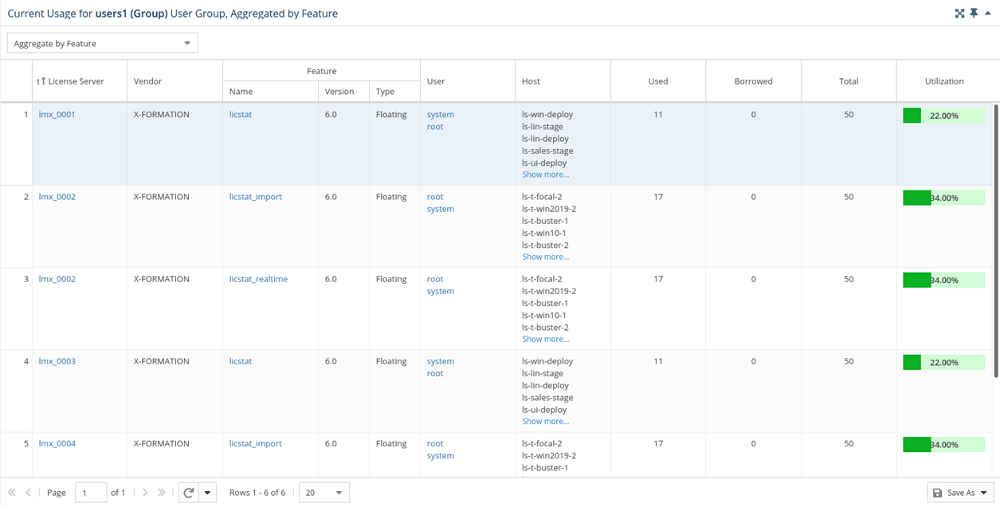The image size is (1000, 507).
Task: Go to the last page
Action: click(162, 493)
